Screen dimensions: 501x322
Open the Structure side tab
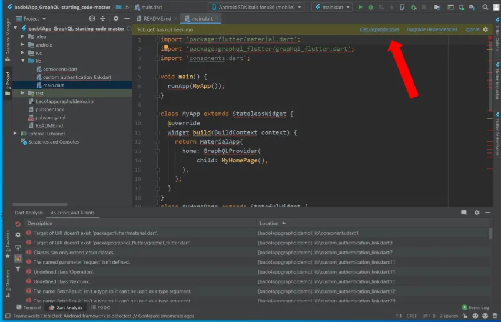click(x=8, y=283)
